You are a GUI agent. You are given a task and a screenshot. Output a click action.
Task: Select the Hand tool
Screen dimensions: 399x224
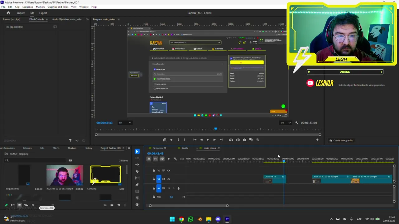137,205
